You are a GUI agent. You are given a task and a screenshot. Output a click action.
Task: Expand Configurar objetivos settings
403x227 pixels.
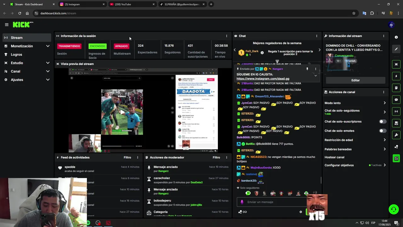pos(384,165)
